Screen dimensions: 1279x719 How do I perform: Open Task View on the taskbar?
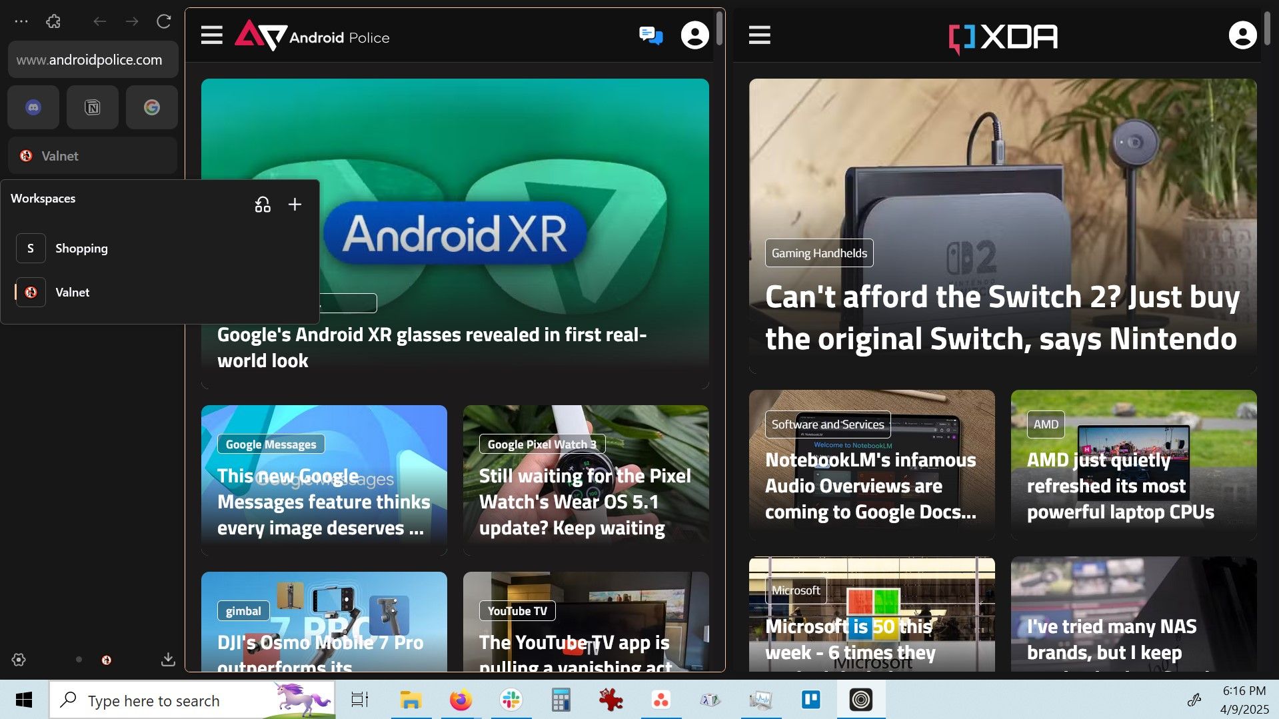click(x=360, y=700)
